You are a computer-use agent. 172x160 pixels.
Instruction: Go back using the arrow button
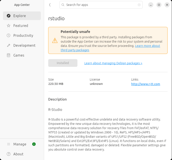pyautogui.click(x=50, y=5)
